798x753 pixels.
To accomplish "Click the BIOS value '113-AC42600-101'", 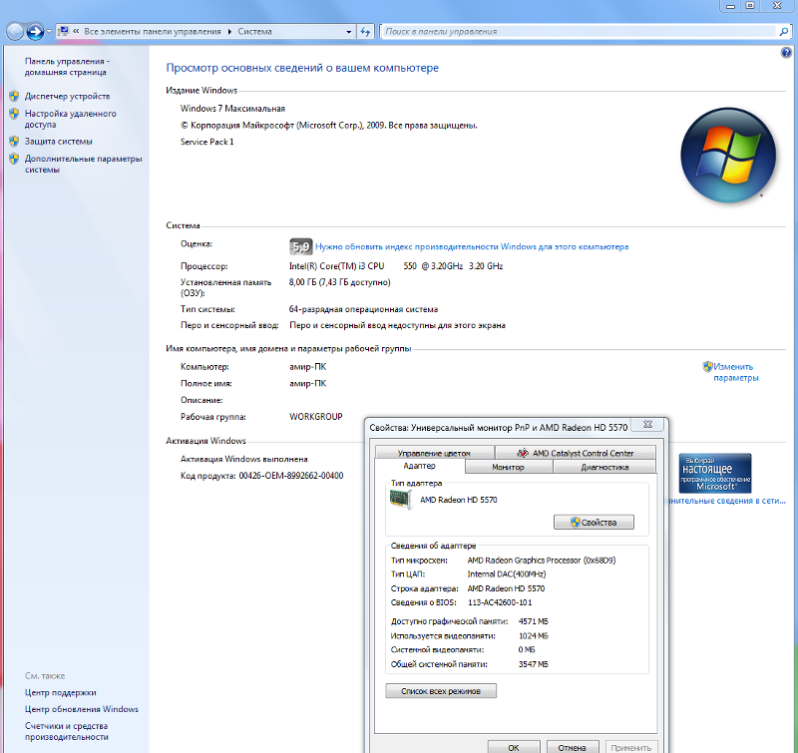I will pyautogui.click(x=500, y=602).
